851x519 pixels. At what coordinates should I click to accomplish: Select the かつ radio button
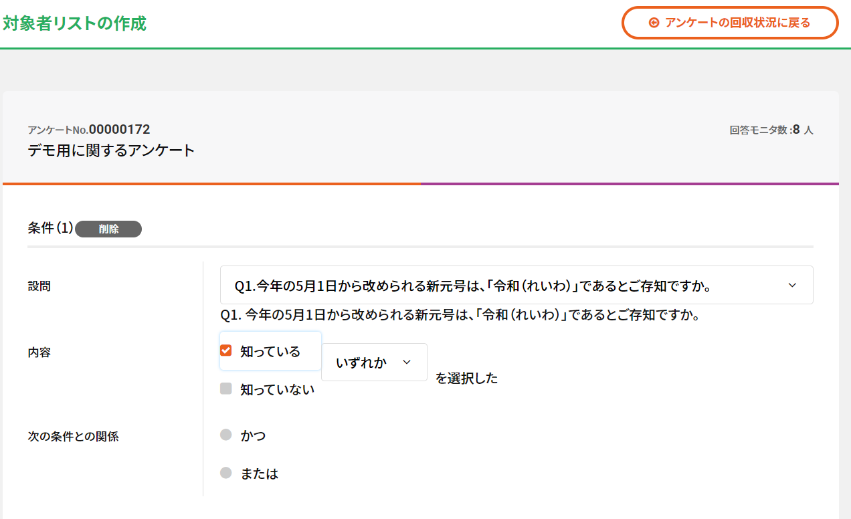(x=226, y=435)
